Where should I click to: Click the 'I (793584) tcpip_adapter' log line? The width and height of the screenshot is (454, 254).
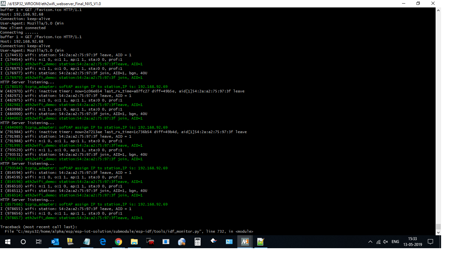point(84,168)
